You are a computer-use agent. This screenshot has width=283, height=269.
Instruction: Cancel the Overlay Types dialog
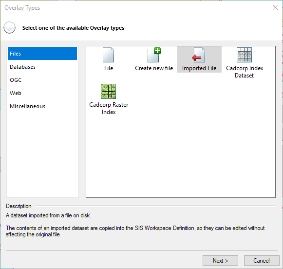pyautogui.click(x=262, y=261)
